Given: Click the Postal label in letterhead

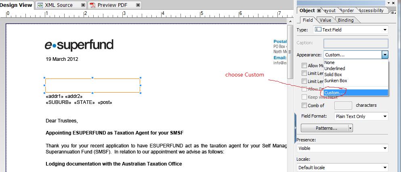Looking at the screenshot, I should pos(280,41).
